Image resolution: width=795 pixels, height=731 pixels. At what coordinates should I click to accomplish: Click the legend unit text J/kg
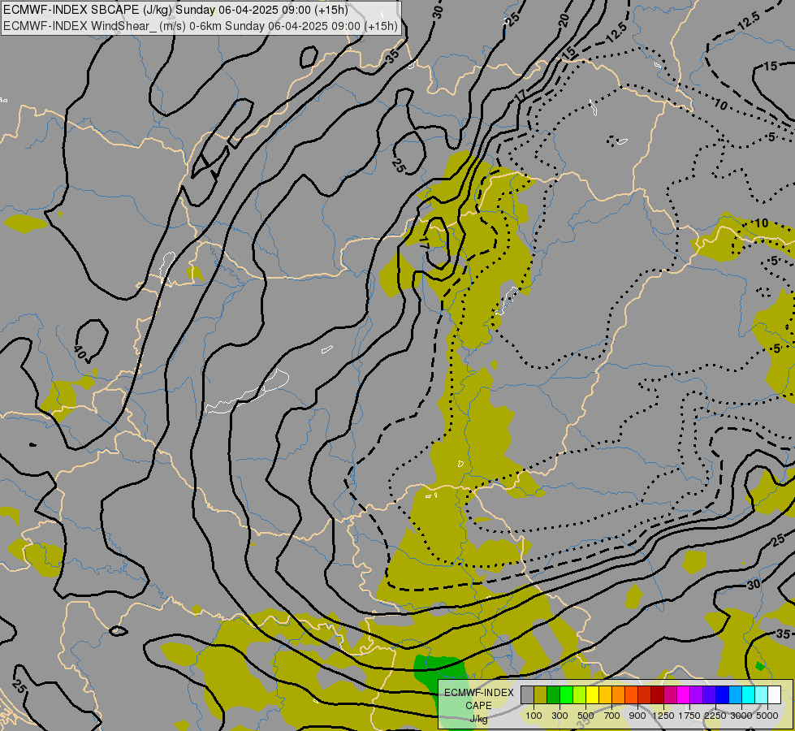click(478, 719)
